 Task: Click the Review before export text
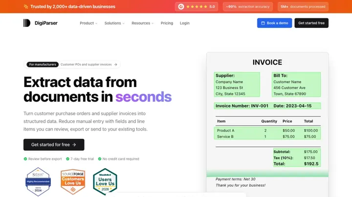point(45,159)
